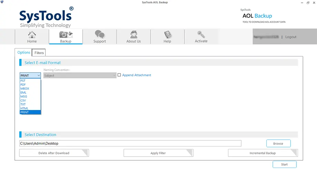Choose HTML from format list
The image size is (317, 169).
pyautogui.click(x=30, y=108)
